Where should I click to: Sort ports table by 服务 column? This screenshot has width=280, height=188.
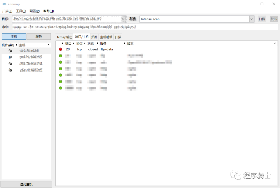click(x=113, y=43)
